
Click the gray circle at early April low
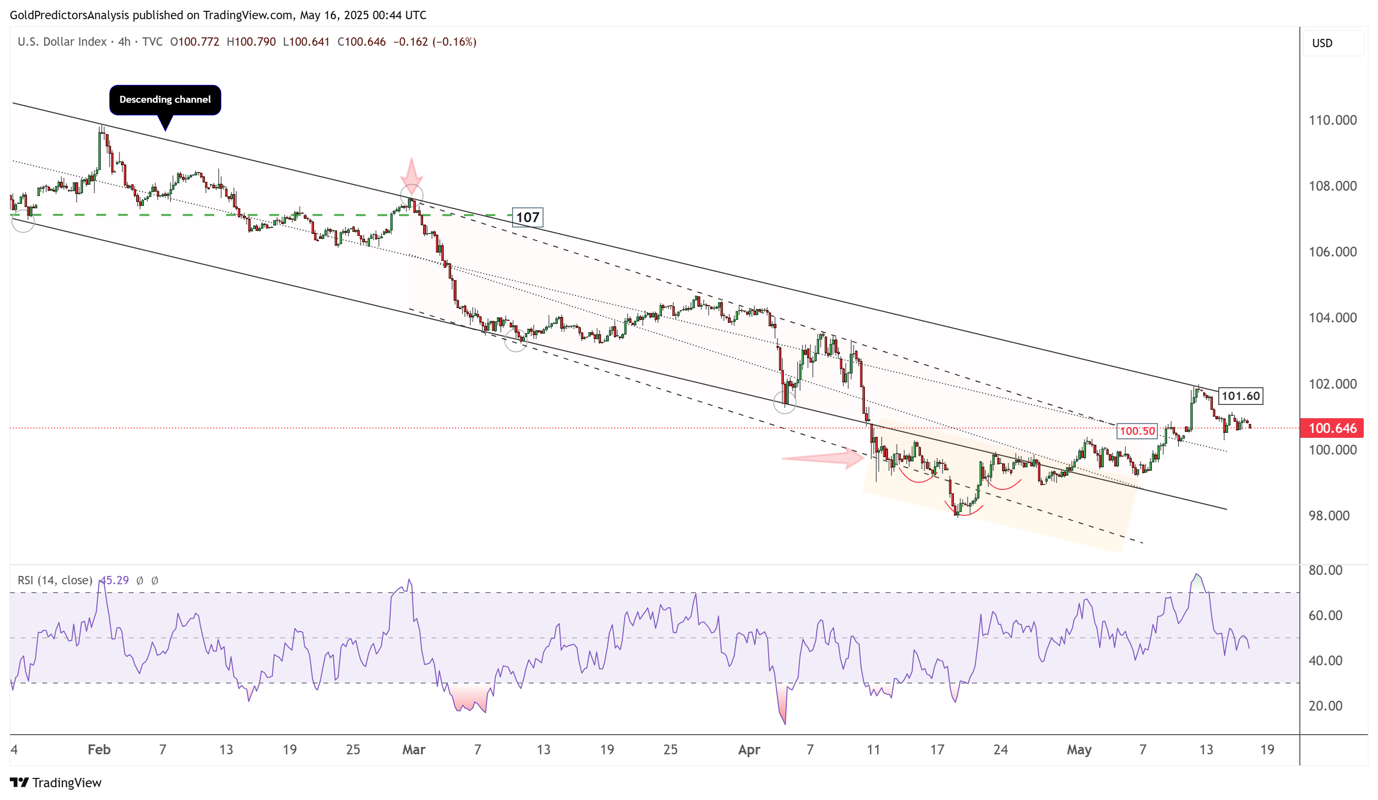(x=785, y=403)
